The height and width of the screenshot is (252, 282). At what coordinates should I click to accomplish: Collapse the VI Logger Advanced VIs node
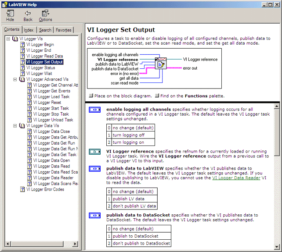coord(15,79)
